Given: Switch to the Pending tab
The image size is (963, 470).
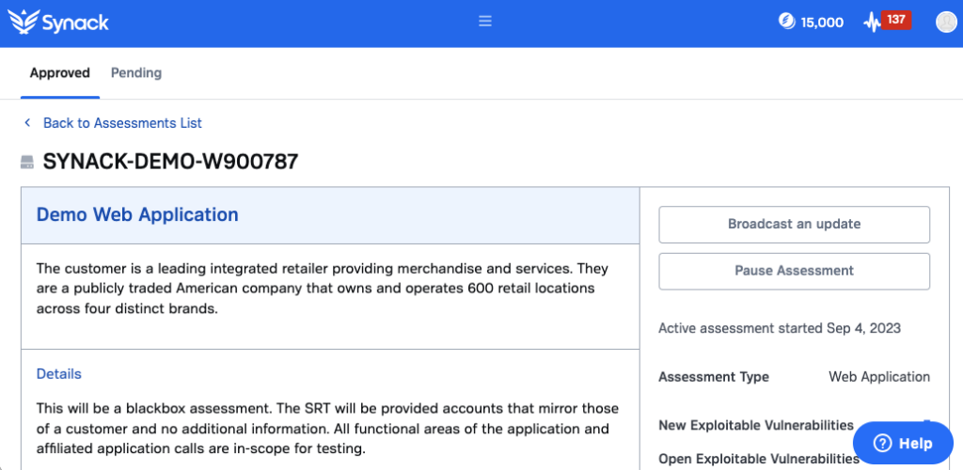Looking at the screenshot, I should (x=136, y=73).
